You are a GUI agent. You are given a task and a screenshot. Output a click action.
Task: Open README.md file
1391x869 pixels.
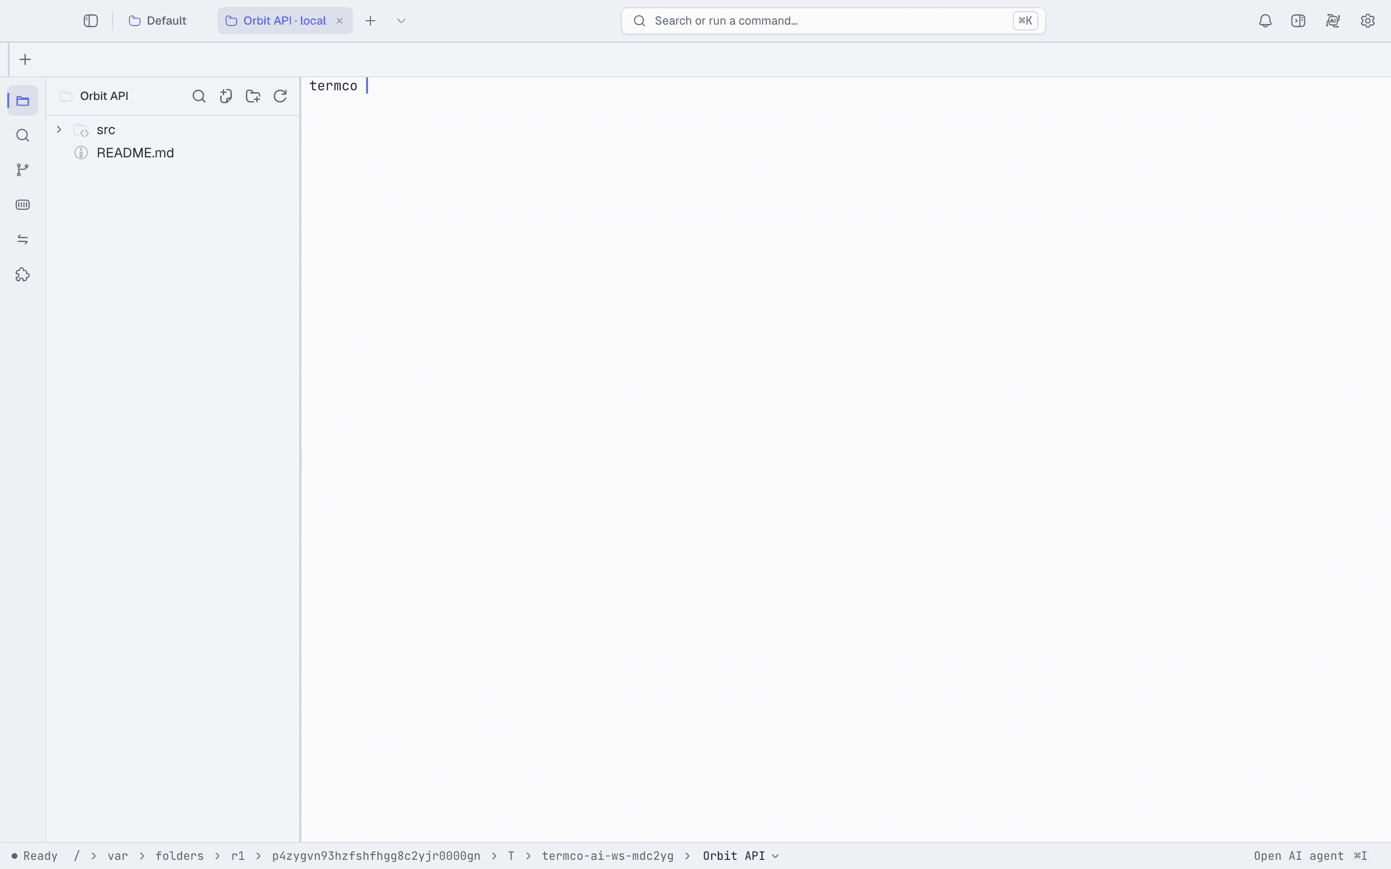point(172,153)
